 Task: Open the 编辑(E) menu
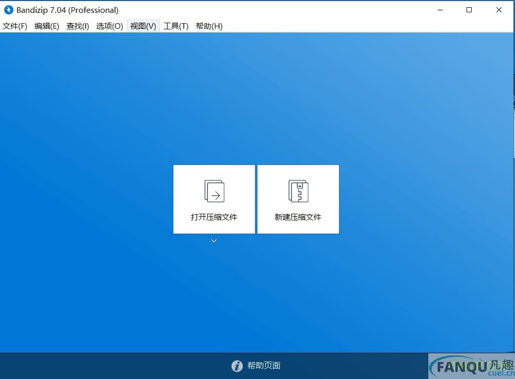click(46, 26)
